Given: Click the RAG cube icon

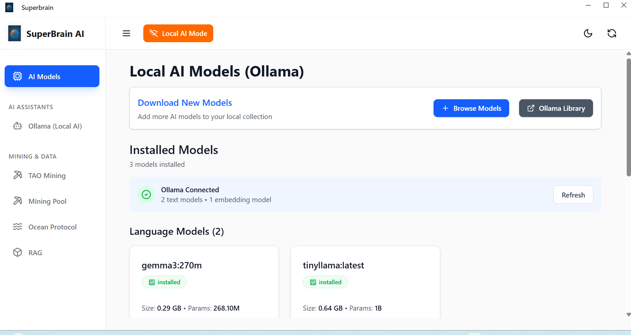Looking at the screenshot, I should [18, 252].
